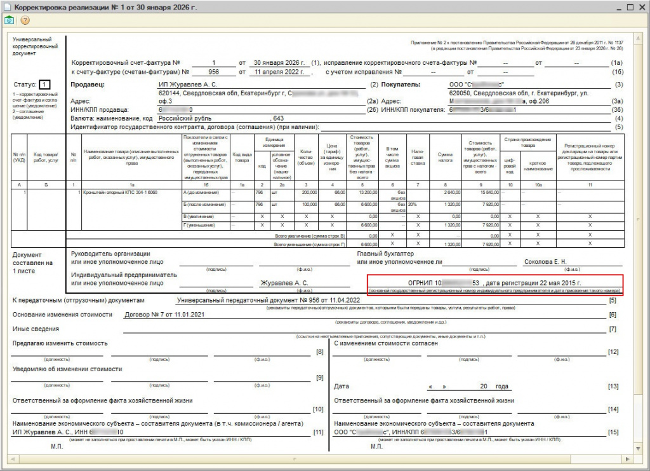
Task: Click the currency code '643'
Action: [279, 118]
